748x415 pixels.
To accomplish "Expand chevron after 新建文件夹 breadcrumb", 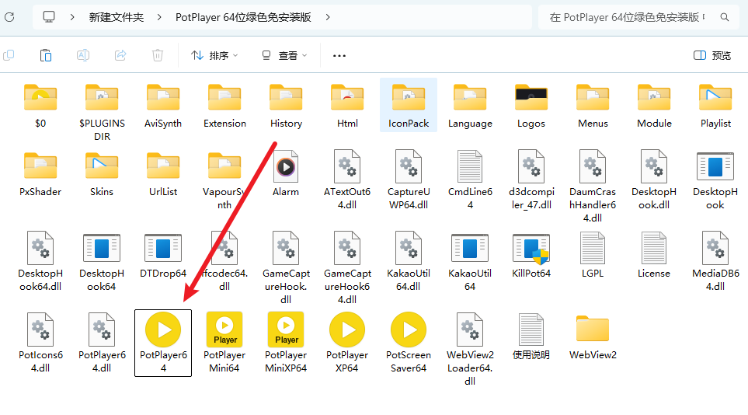I will pyautogui.click(x=159, y=17).
